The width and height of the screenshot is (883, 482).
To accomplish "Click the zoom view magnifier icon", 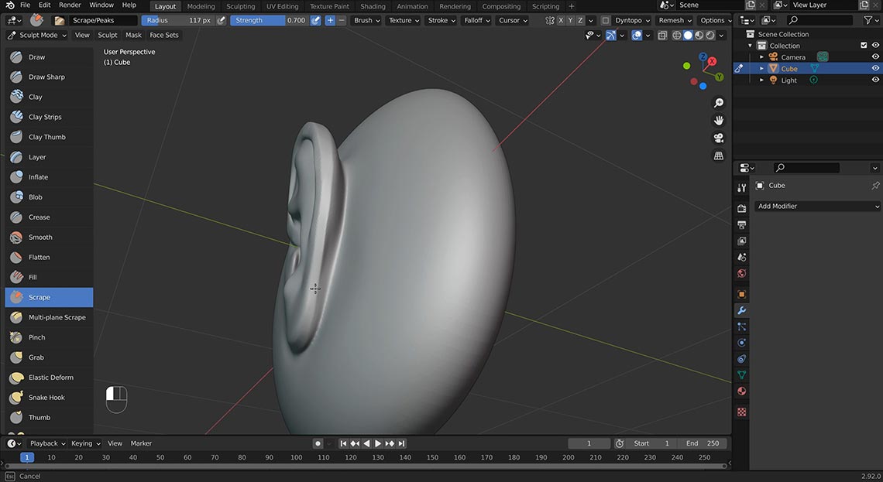I will [x=719, y=103].
